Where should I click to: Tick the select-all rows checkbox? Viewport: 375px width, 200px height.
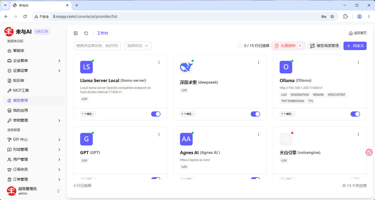coord(240,46)
